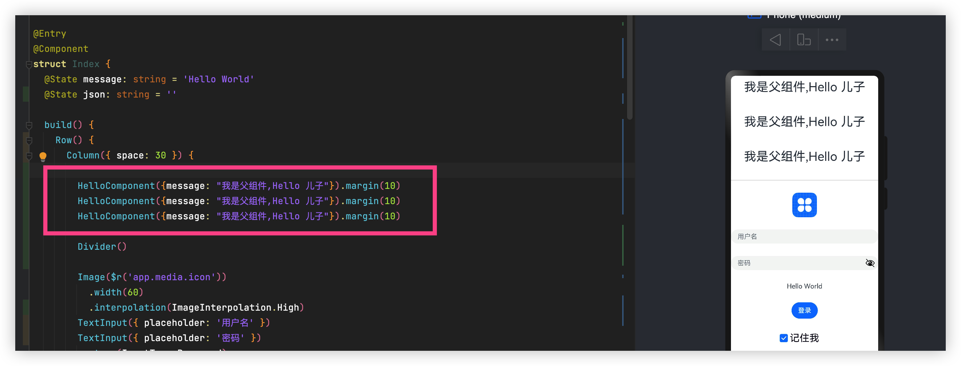Viewport: 961px width, 366px height.
Task: Click TextInput line with placeholder '用户名'
Action: [x=174, y=323]
